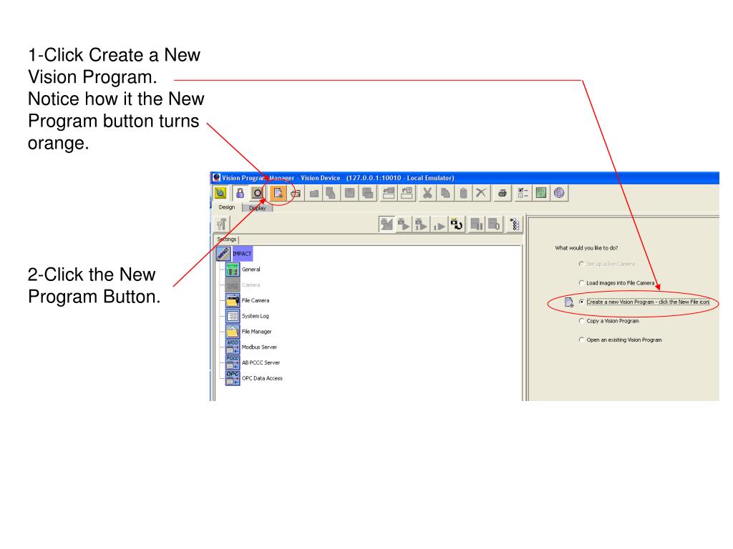Click the File Camera folder icon

tap(233, 301)
